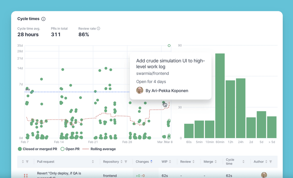The height and width of the screenshot is (178, 293).
Task: Click Ari-Pekka Koponen's avatar in the tooltip
Action: (140, 90)
